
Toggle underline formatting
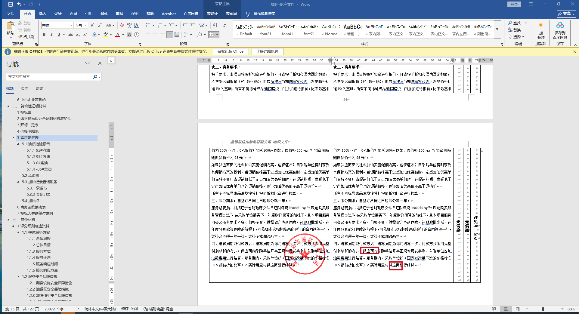(59, 35)
